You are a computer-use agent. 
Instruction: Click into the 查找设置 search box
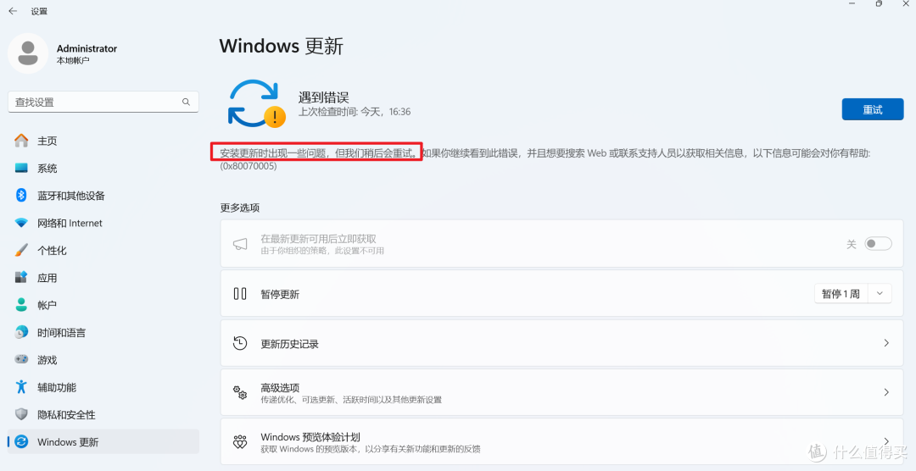tap(103, 103)
